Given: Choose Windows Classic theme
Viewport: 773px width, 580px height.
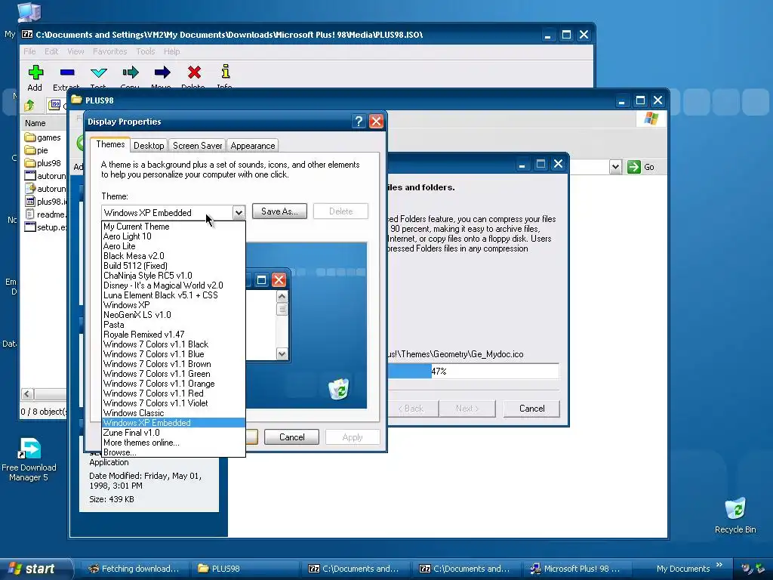Looking at the screenshot, I should [173, 413].
